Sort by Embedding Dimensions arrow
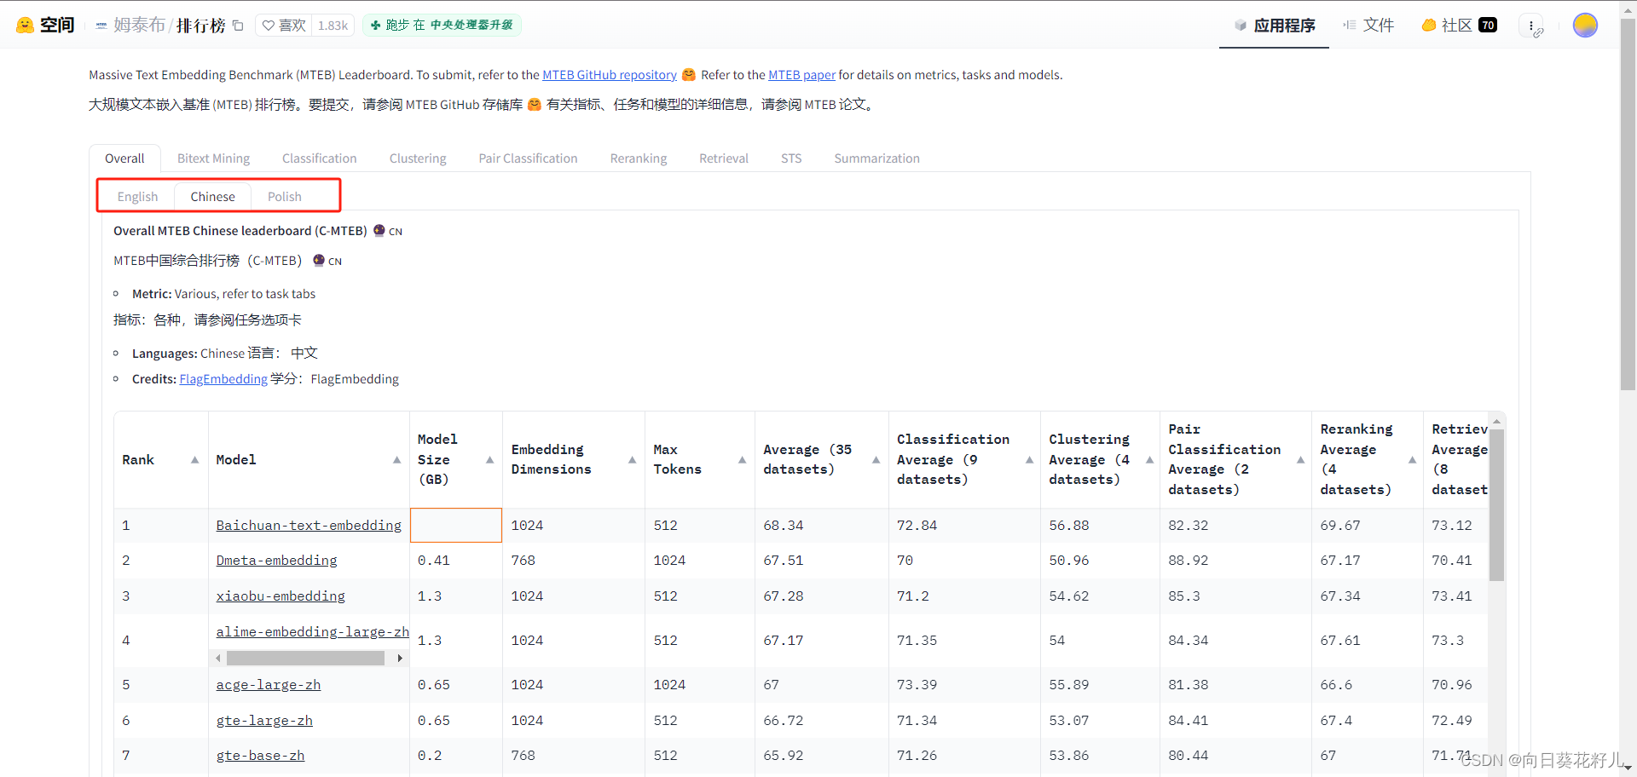Screen dimensions: 1637x777 coord(632,460)
